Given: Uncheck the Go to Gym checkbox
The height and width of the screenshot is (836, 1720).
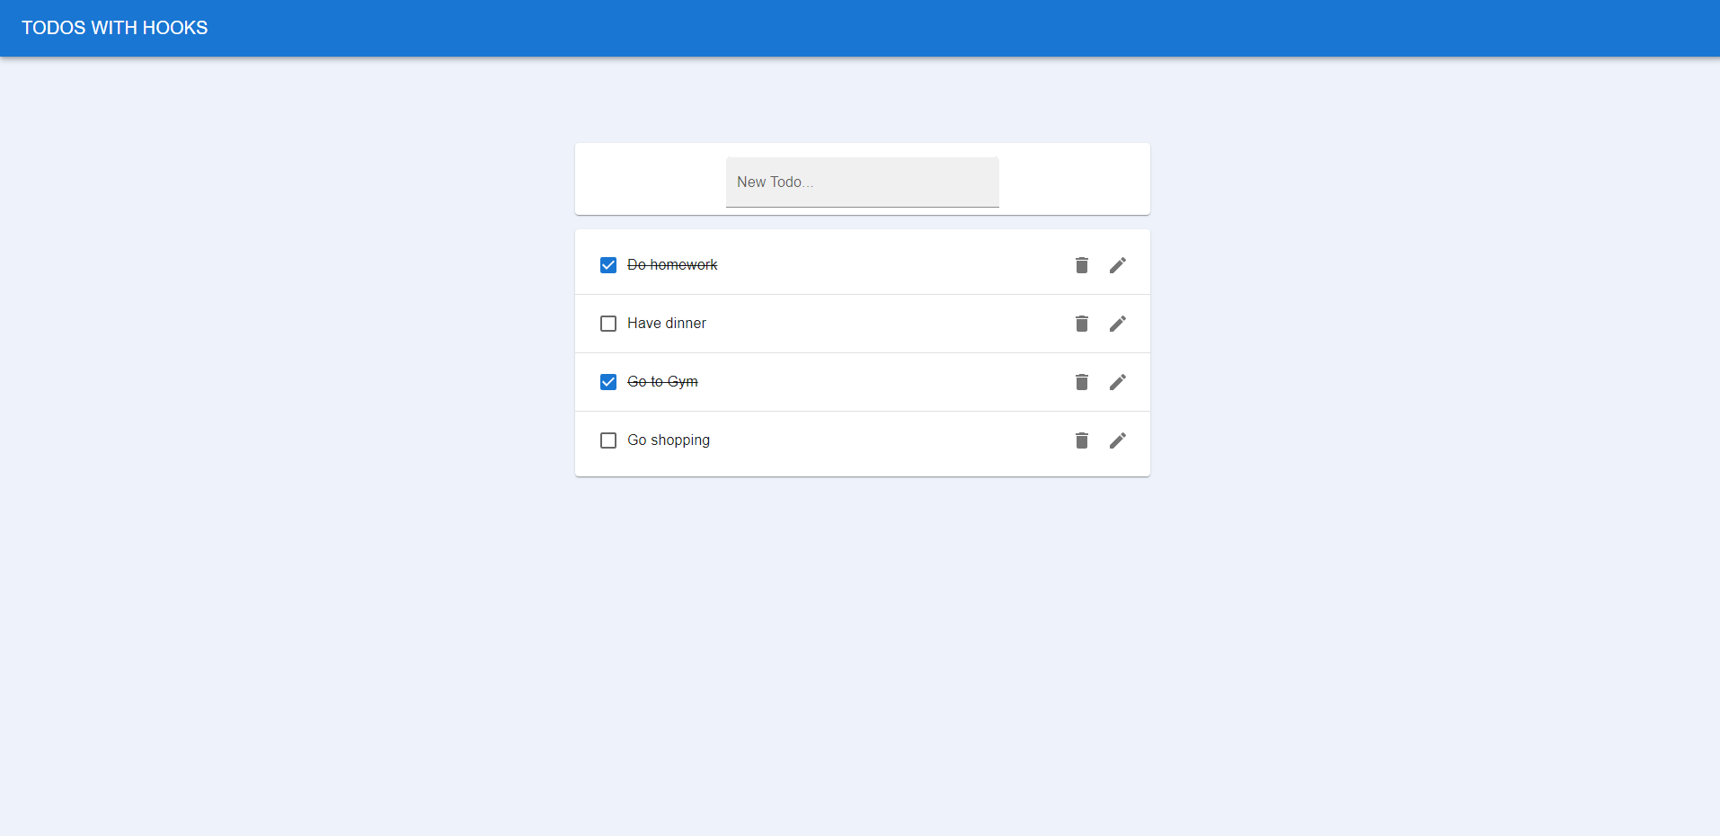Looking at the screenshot, I should [608, 382].
